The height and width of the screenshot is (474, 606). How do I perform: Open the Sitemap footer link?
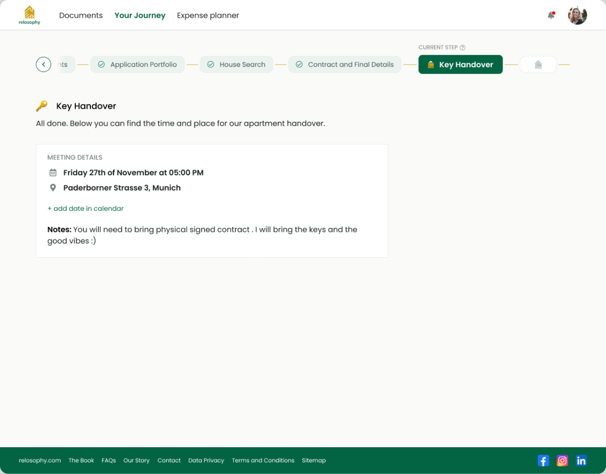(x=314, y=460)
